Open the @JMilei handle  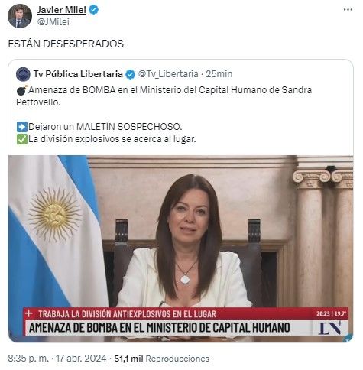(x=53, y=22)
